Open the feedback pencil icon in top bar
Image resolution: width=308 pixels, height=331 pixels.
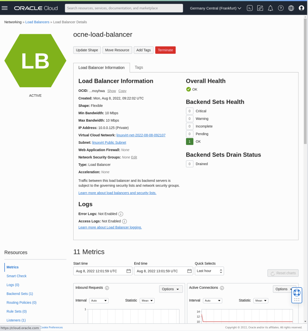[x=260, y=8]
